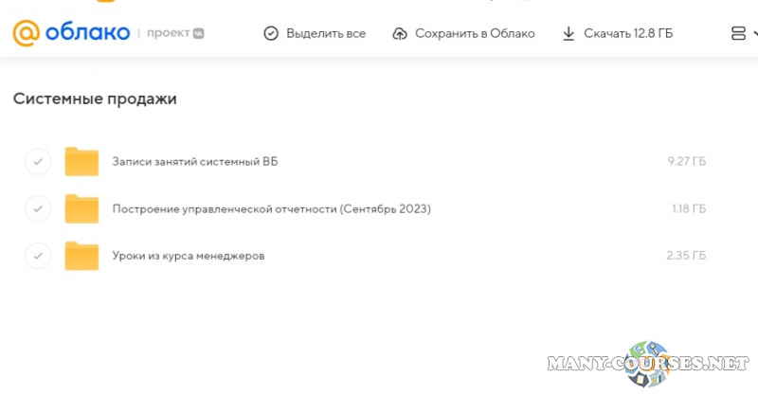Choose the 'Сохранить в Облако' text label
The width and height of the screenshot is (758, 395).
475,34
